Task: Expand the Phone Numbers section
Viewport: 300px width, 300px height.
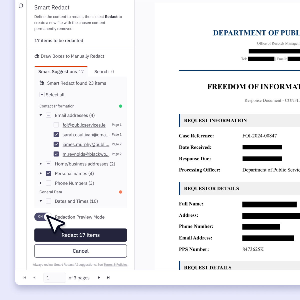Action: pos(41,183)
